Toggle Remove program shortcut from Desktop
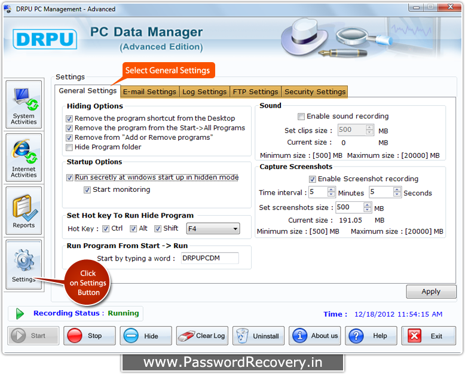Screen dimensions: 465x374 pyautogui.click(x=69, y=119)
